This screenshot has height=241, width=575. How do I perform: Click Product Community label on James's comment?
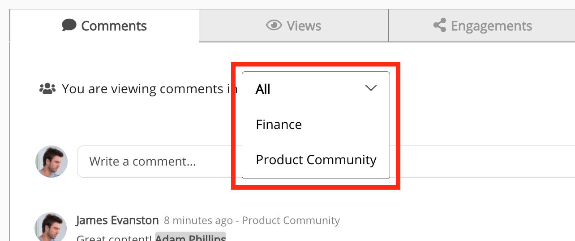[x=291, y=220]
